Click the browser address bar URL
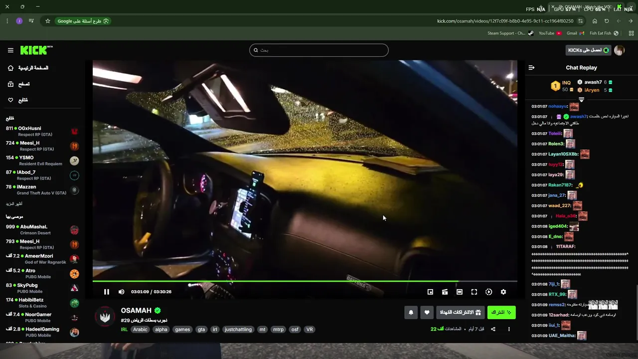Viewport: 638px width, 359px height. (505, 21)
